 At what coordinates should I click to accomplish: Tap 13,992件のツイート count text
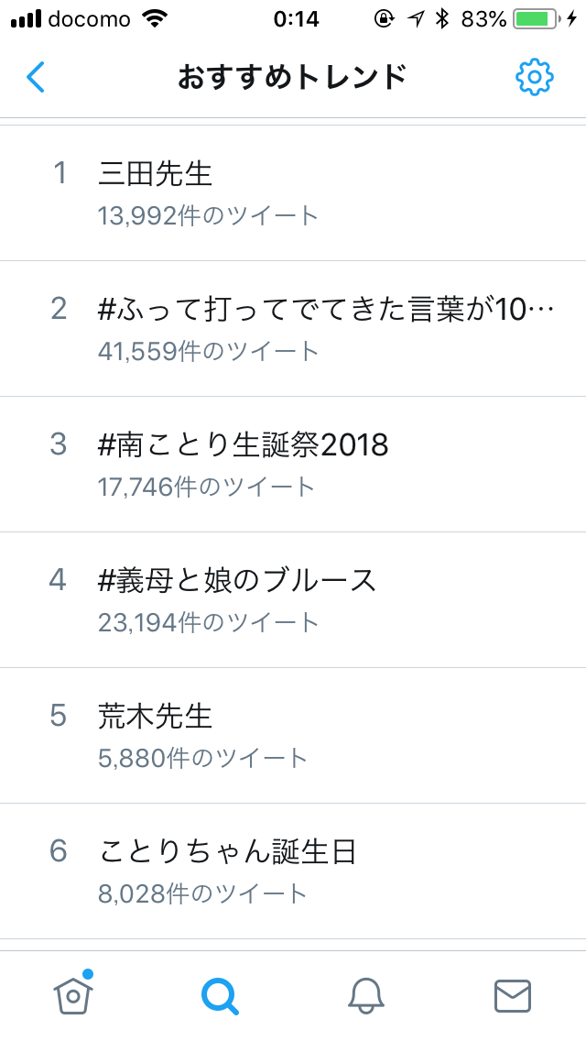point(209,215)
